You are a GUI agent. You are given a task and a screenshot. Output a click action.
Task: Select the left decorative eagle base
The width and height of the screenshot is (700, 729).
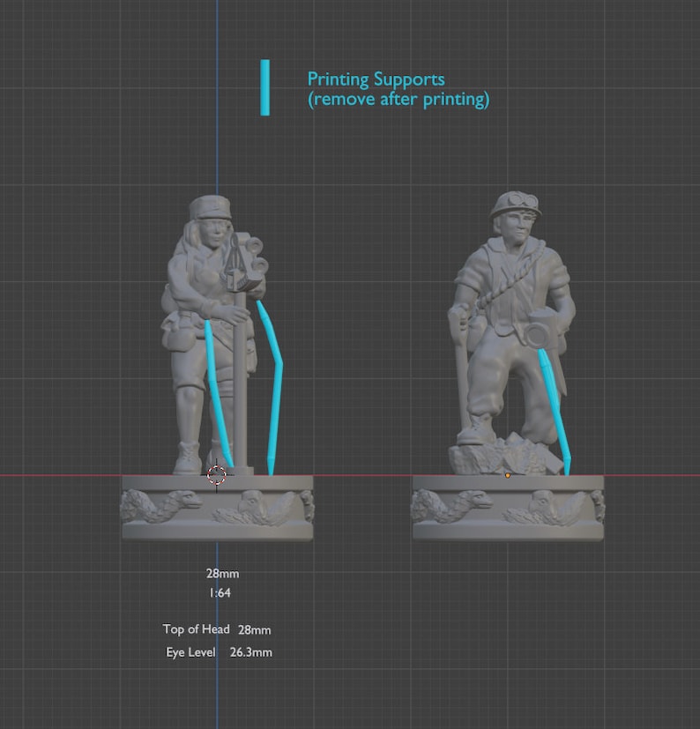point(217,508)
